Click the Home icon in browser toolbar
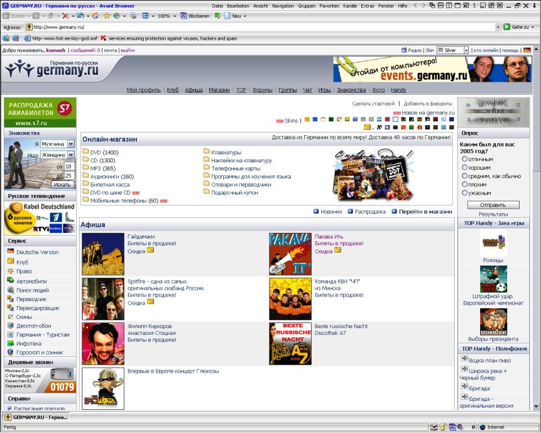This screenshot has height=433, width=541. pos(95,16)
